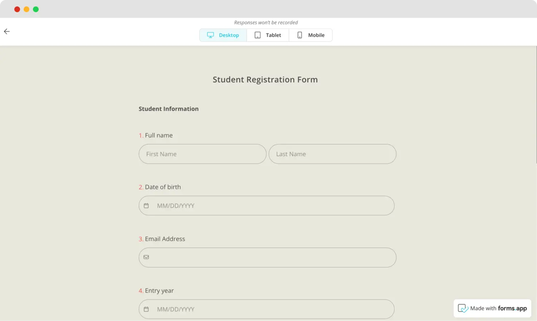The height and width of the screenshot is (321, 537).
Task: Switch to Mobile preview tab
Action: pyautogui.click(x=311, y=35)
